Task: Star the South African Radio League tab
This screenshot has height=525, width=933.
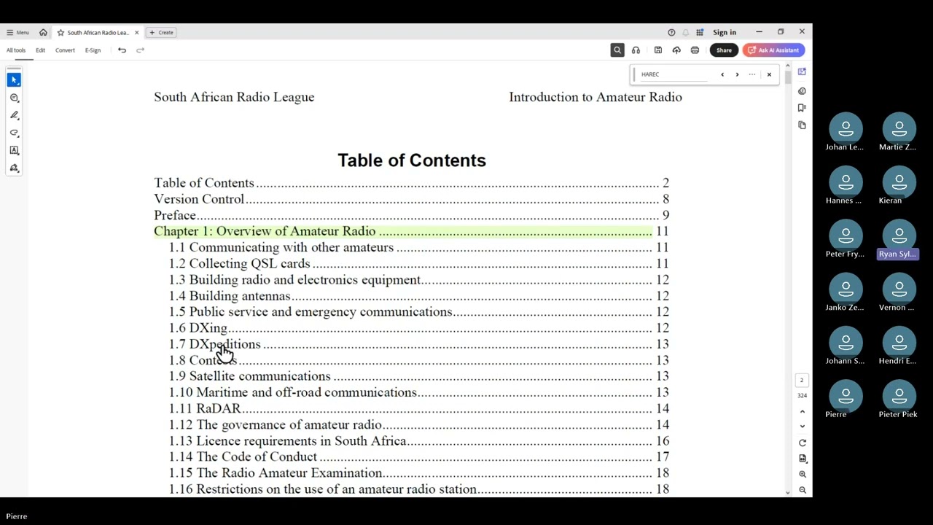Action: coord(60,32)
